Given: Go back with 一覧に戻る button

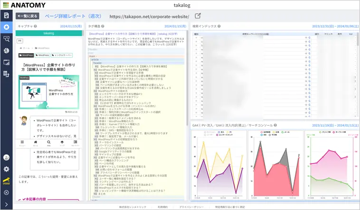Looking at the screenshot, I should (x=28, y=16).
